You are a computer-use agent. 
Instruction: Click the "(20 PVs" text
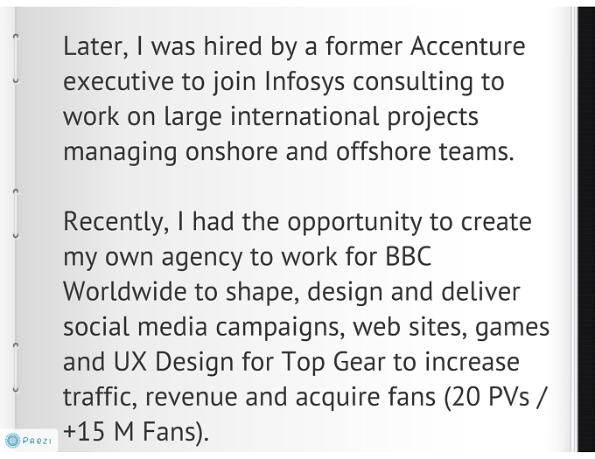point(486,397)
